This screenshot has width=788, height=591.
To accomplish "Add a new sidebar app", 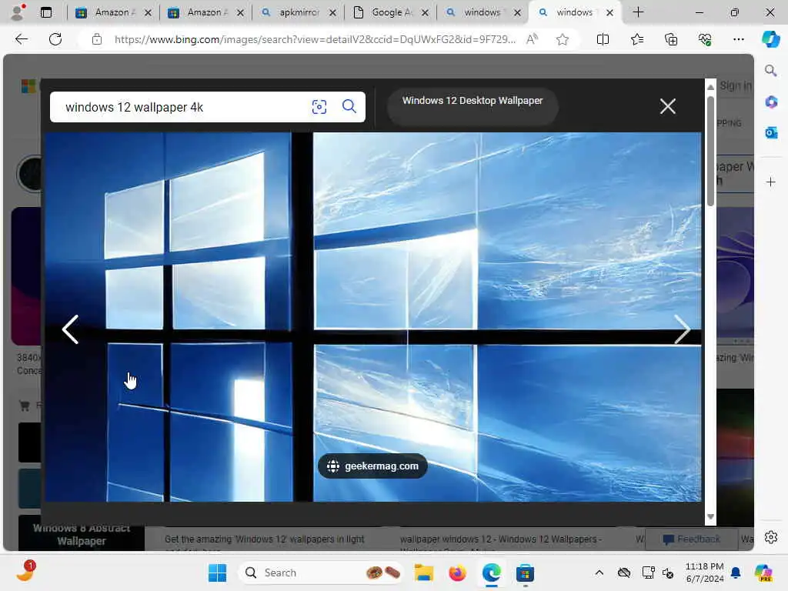I will 771,182.
